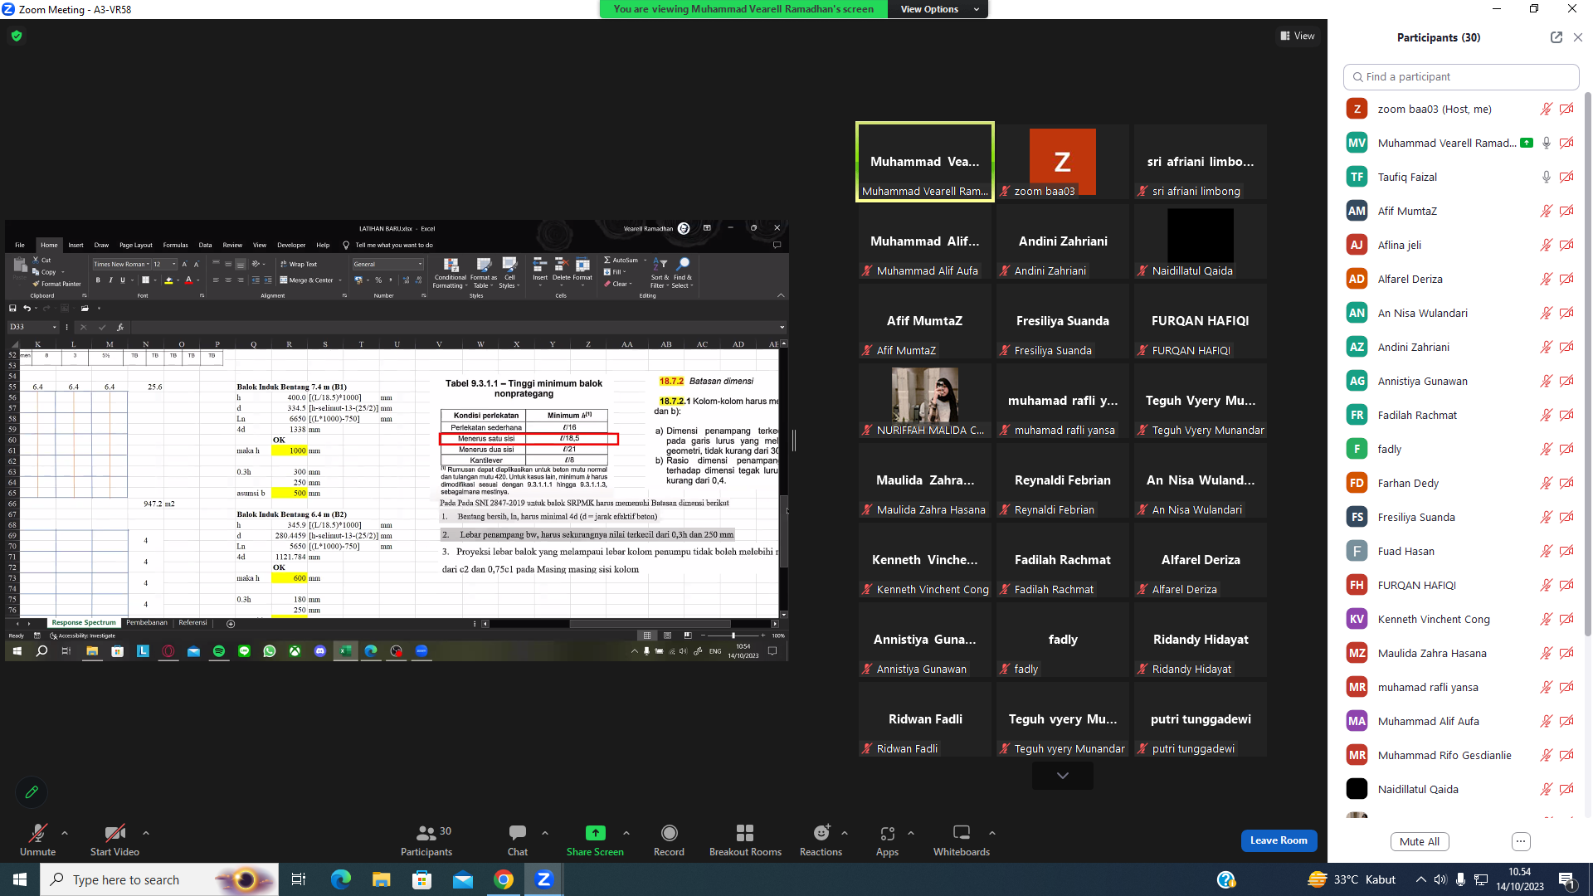Expand the Whiteboards options caret

(992, 833)
